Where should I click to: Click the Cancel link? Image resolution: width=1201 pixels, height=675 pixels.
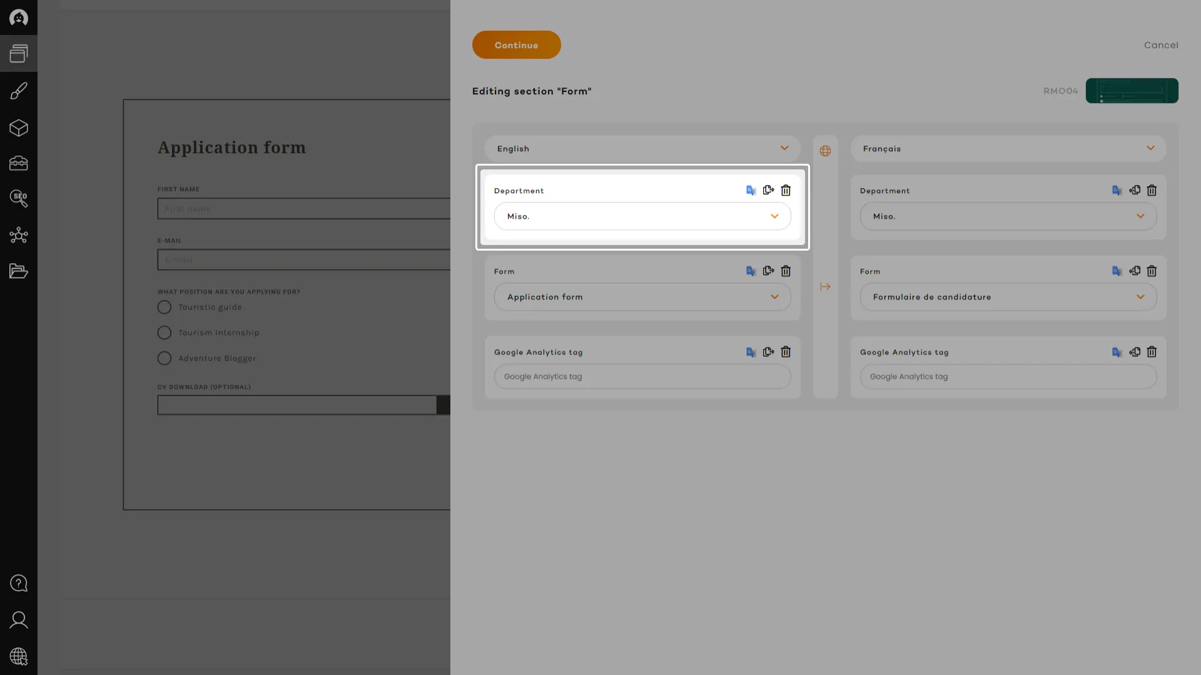point(1161,45)
